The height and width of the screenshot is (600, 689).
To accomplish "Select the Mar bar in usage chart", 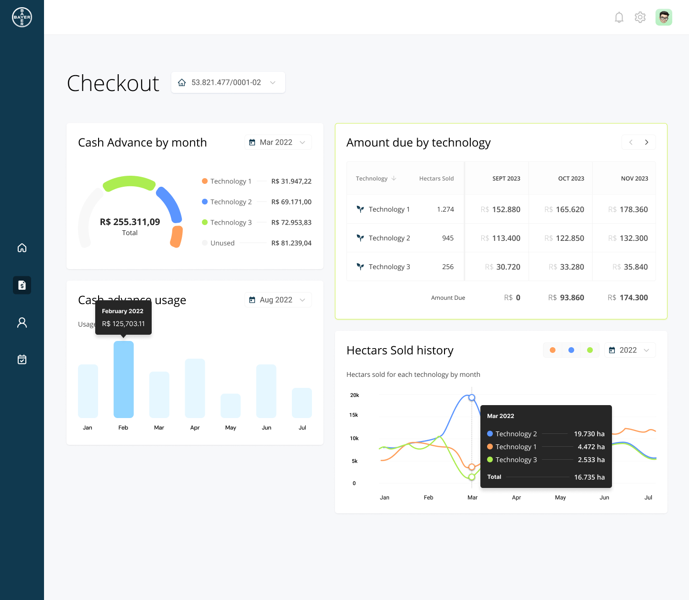I will pos(159,395).
